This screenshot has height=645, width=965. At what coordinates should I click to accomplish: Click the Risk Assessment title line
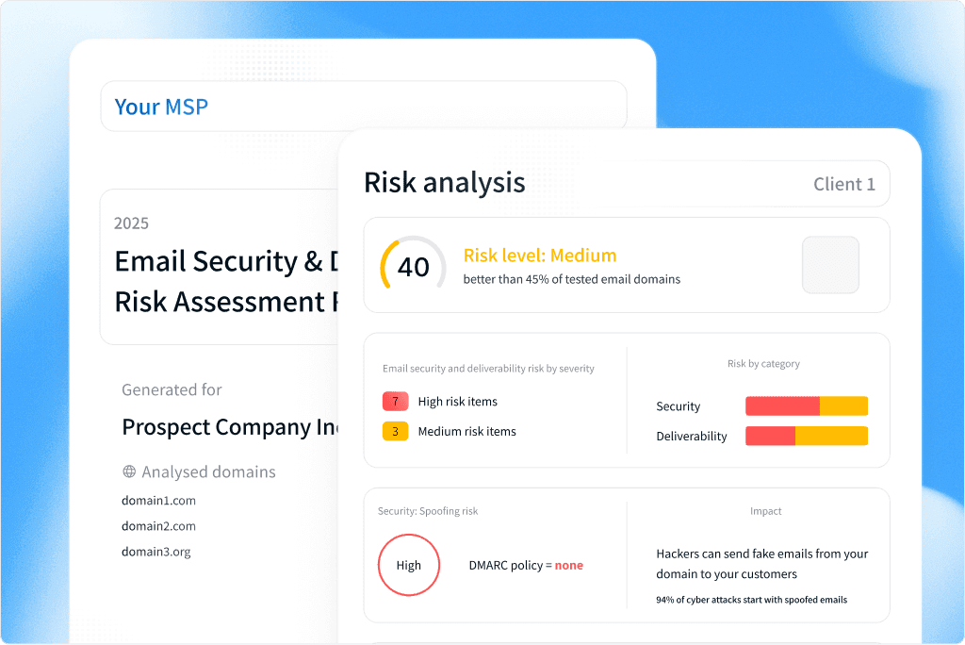coord(226,302)
